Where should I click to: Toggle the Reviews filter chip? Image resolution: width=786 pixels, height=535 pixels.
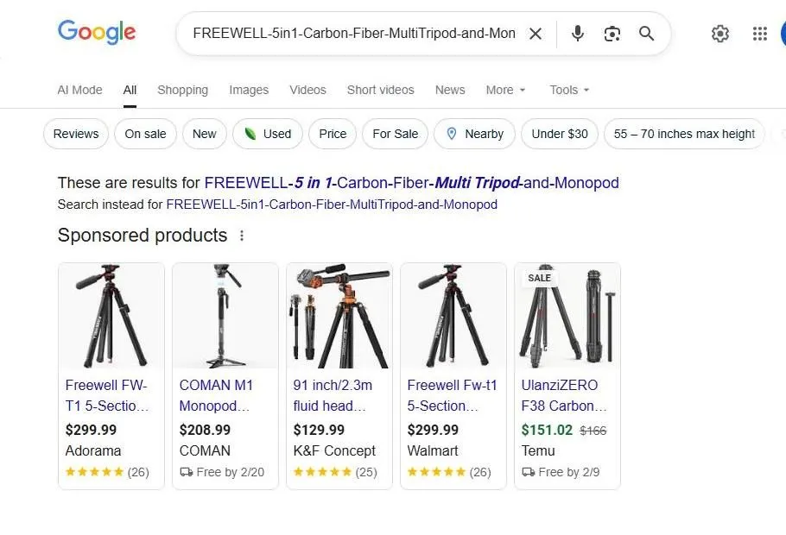point(75,134)
